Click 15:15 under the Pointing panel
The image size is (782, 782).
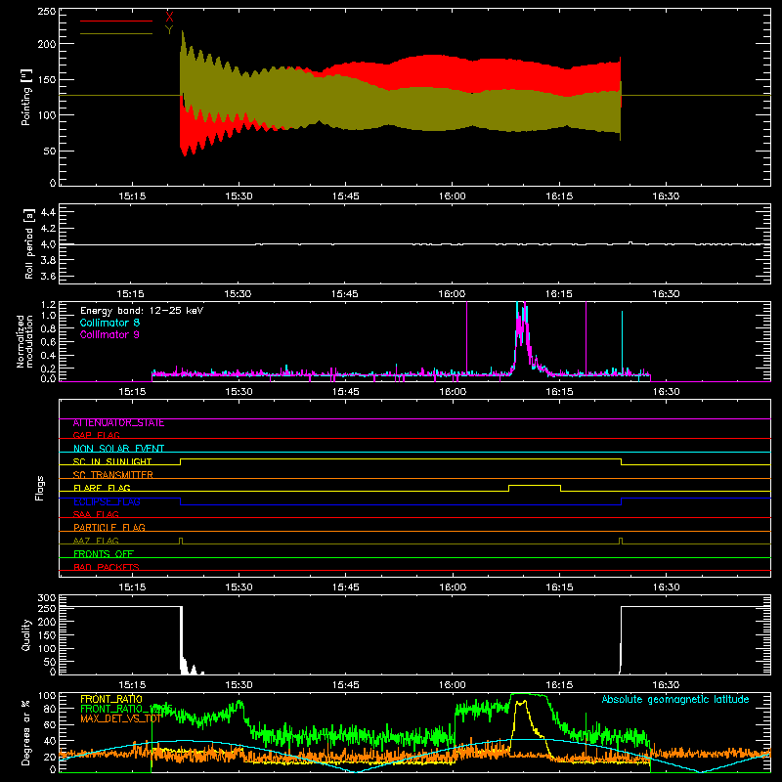click(132, 196)
